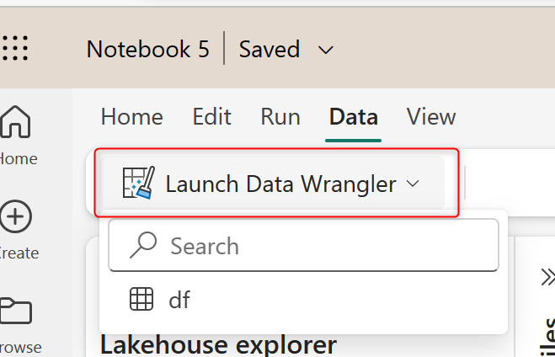
Task: Click the Data Wrangler table-brush icon
Action: (x=136, y=184)
